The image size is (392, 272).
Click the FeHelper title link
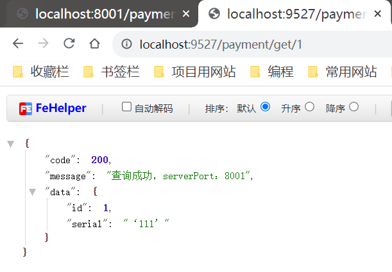61,108
